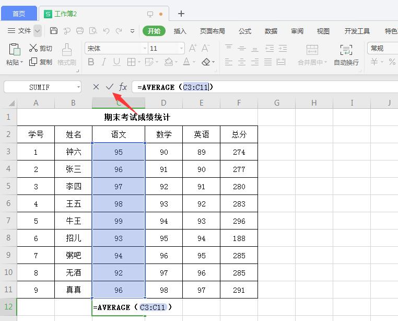Cancel formula entry with X

(x=96, y=87)
